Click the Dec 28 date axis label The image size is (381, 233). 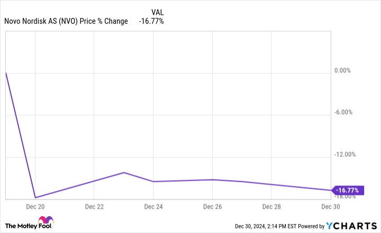271,206
